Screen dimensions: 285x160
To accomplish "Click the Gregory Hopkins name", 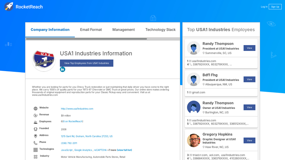I will (x=217, y=134).
